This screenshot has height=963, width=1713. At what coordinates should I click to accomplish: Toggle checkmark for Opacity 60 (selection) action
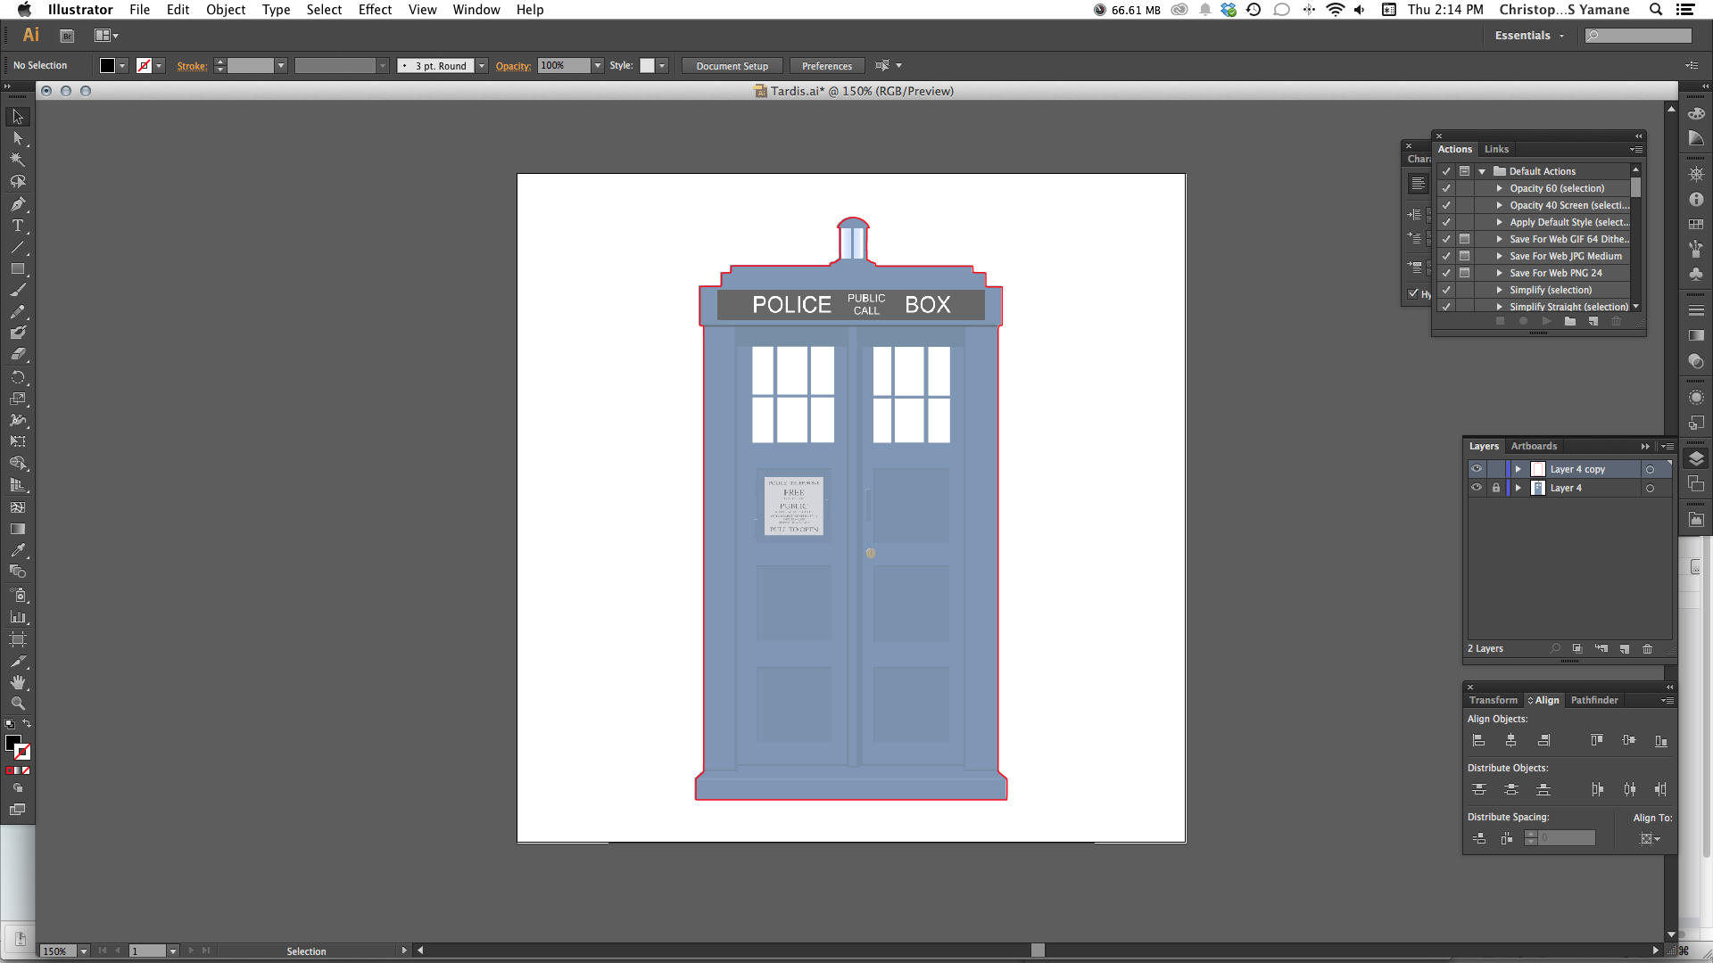pos(1445,188)
